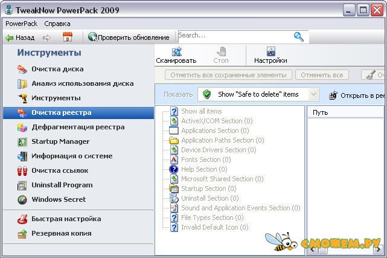Click the Назад back button label
This screenshot has width=387, height=258.
25,38
